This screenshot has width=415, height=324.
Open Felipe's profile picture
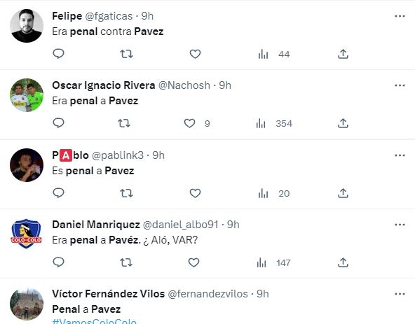point(27,26)
